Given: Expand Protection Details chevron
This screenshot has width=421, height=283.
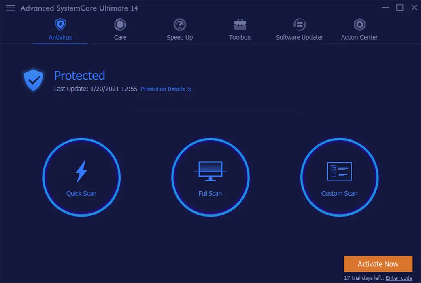Looking at the screenshot, I should 189,89.
